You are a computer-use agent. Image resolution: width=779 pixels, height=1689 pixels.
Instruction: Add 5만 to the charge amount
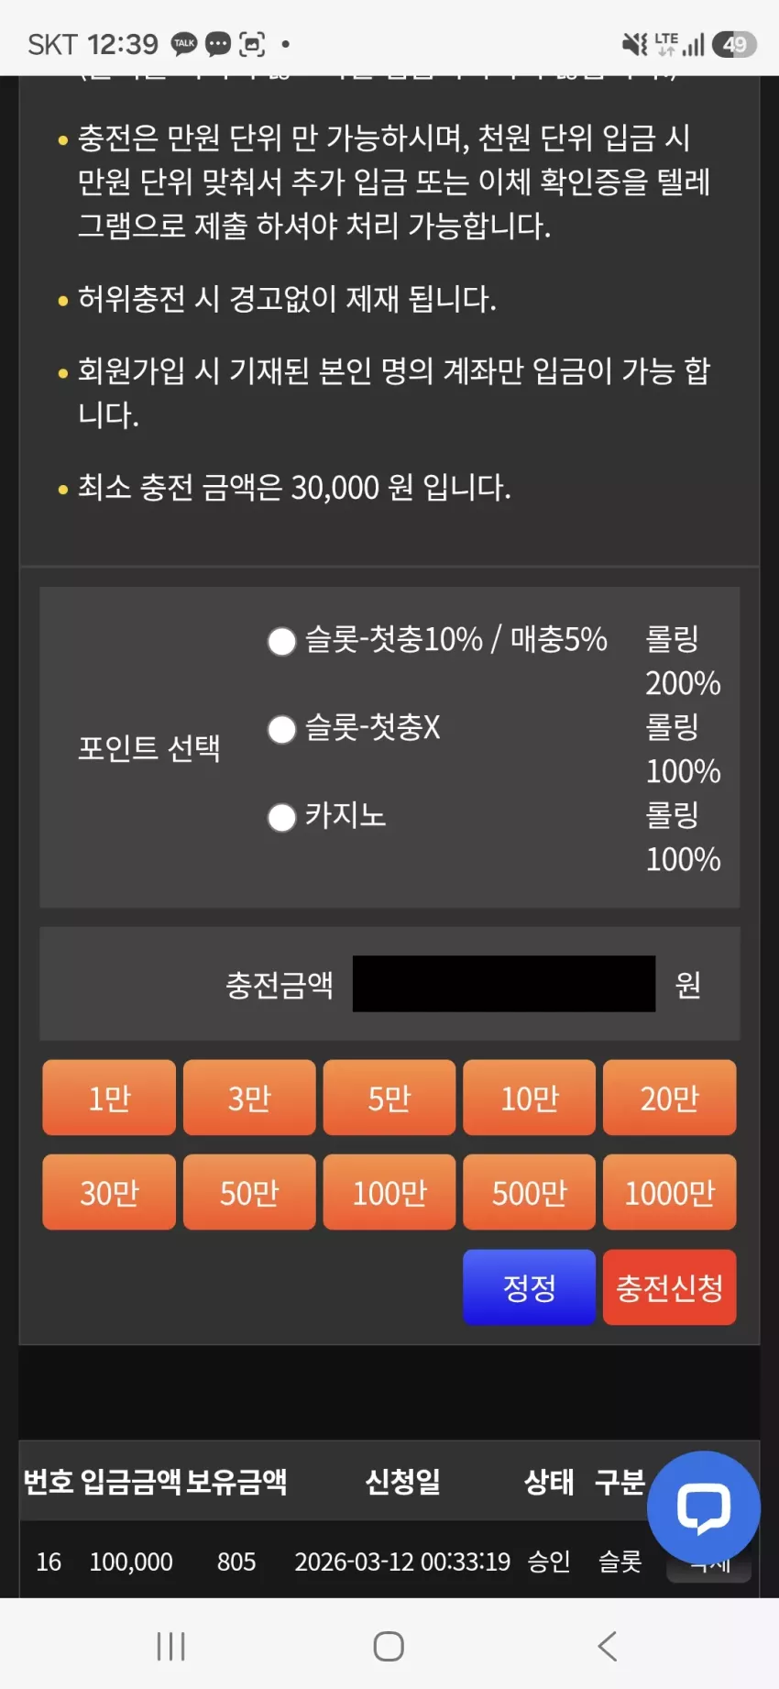[389, 1098]
